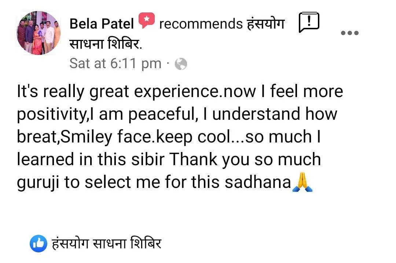Open the three-dot post options menu
Screen dimensions: 396x263
pos(349,33)
